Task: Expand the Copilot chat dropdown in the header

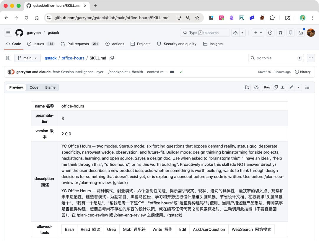Action: (242, 32)
